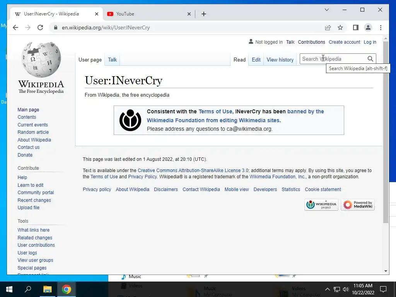Open the Mobile view footer link
This screenshot has width=396, height=297.
(x=237, y=189)
